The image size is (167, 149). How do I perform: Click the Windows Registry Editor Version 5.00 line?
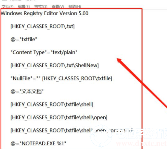tap(45, 14)
